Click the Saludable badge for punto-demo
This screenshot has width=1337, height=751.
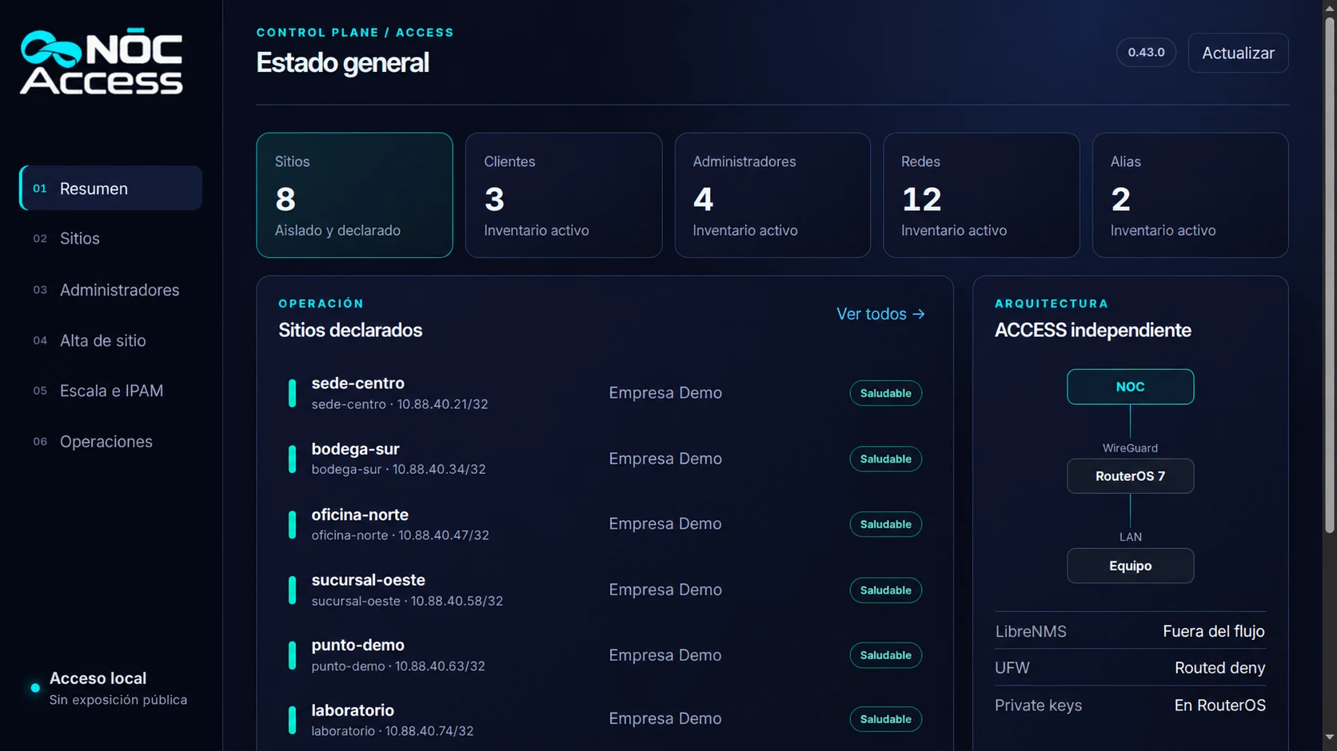point(885,655)
